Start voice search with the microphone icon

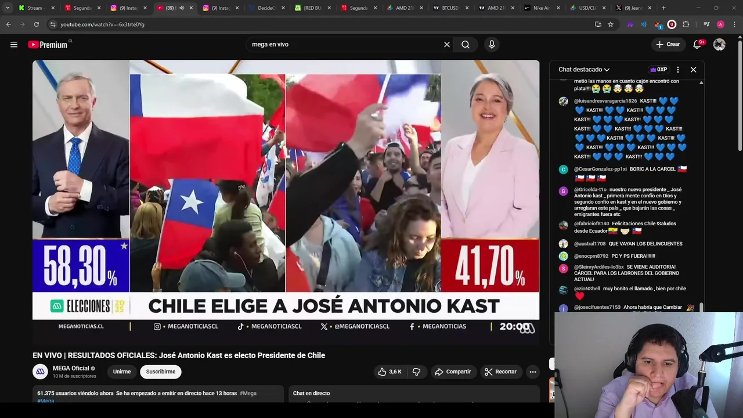coord(492,44)
